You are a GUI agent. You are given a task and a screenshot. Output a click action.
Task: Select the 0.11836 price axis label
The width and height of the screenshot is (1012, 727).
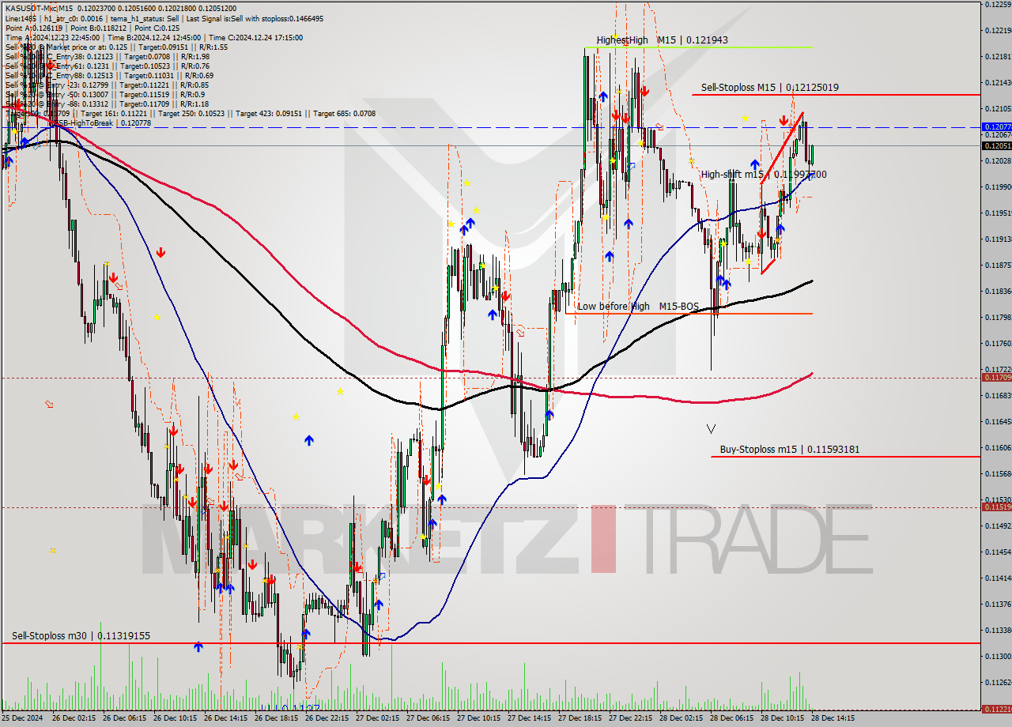click(998, 292)
